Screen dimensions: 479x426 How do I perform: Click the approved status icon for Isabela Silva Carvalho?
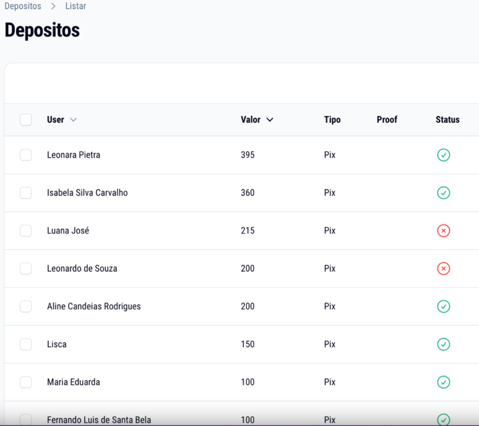click(x=443, y=193)
